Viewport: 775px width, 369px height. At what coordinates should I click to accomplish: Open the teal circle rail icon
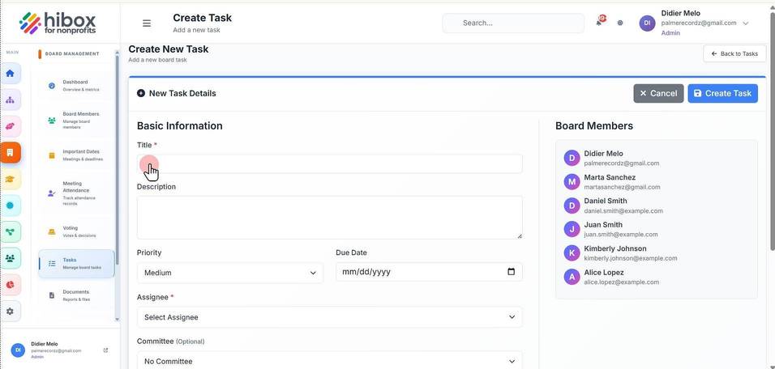10,206
